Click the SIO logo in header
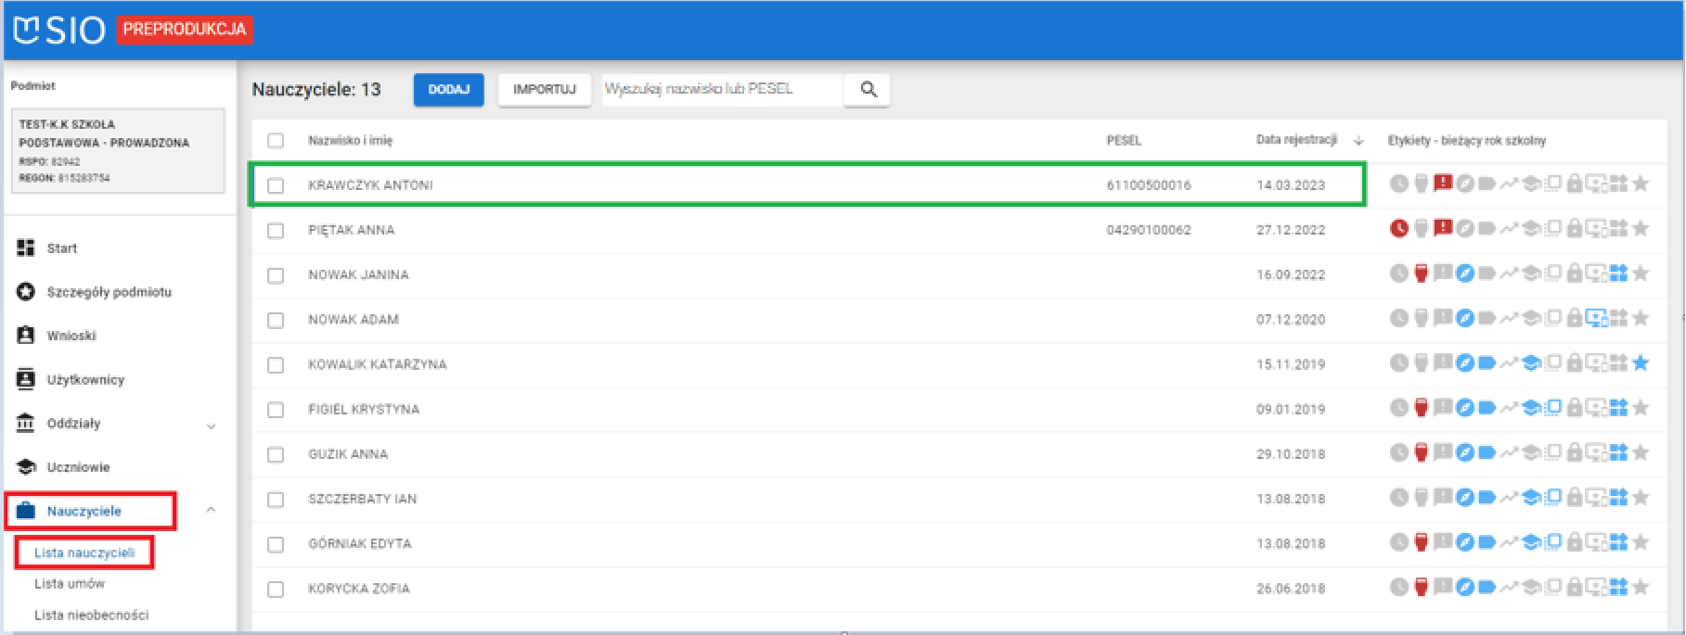Viewport: 1686px width, 635px height. [x=59, y=30]
